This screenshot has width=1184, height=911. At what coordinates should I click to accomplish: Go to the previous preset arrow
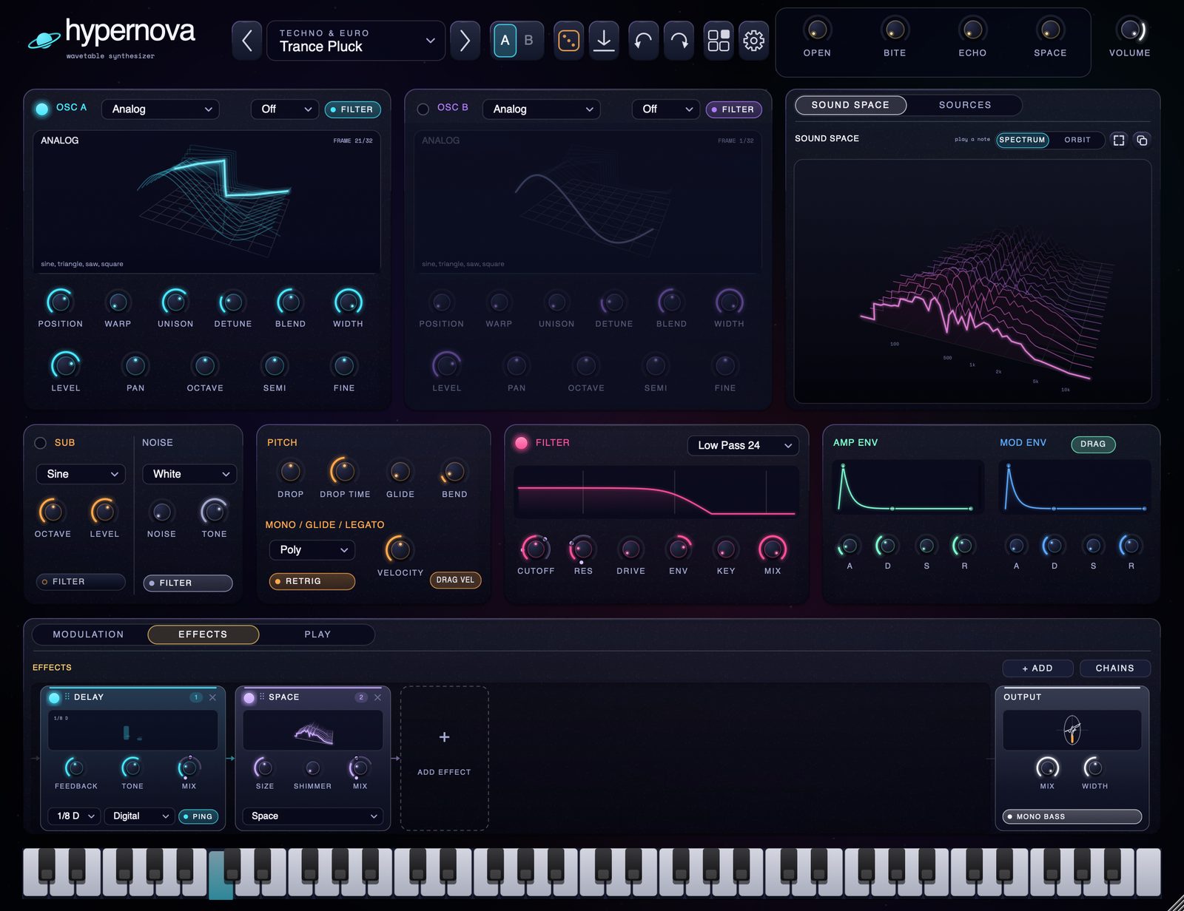pos(247,40)
